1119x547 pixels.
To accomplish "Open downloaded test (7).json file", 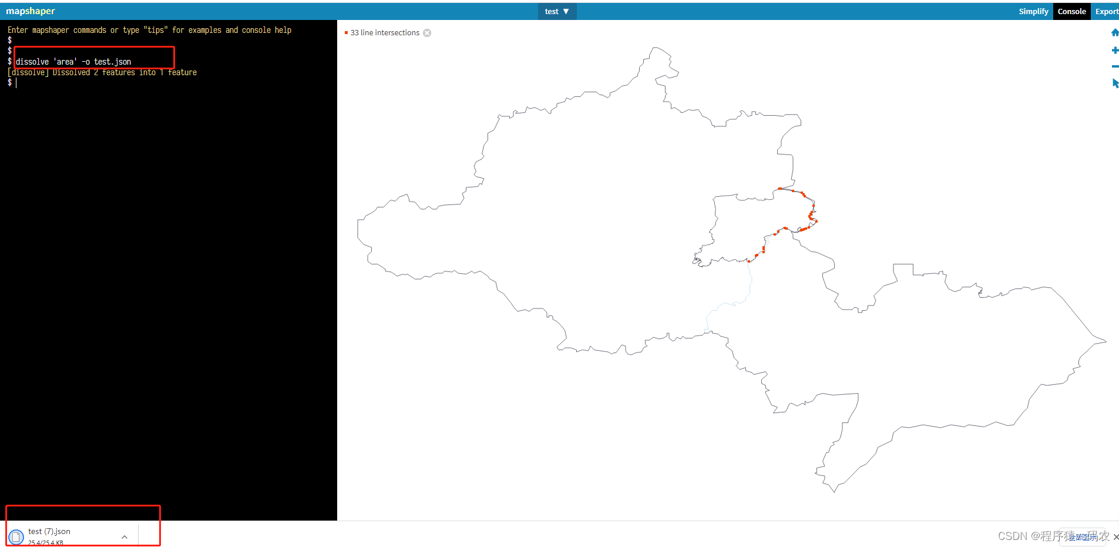I will pyautogui.click(x=49, y=532).
